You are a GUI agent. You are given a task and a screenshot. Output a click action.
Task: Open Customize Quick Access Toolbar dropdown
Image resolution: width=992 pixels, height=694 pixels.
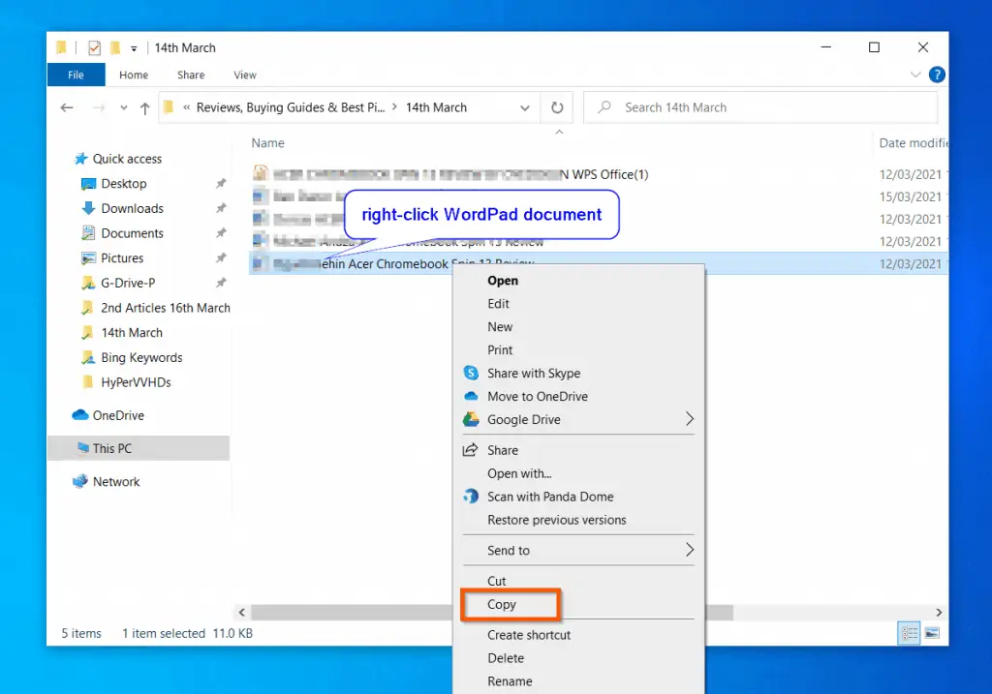pyautogui.click(x=134, y=48)
